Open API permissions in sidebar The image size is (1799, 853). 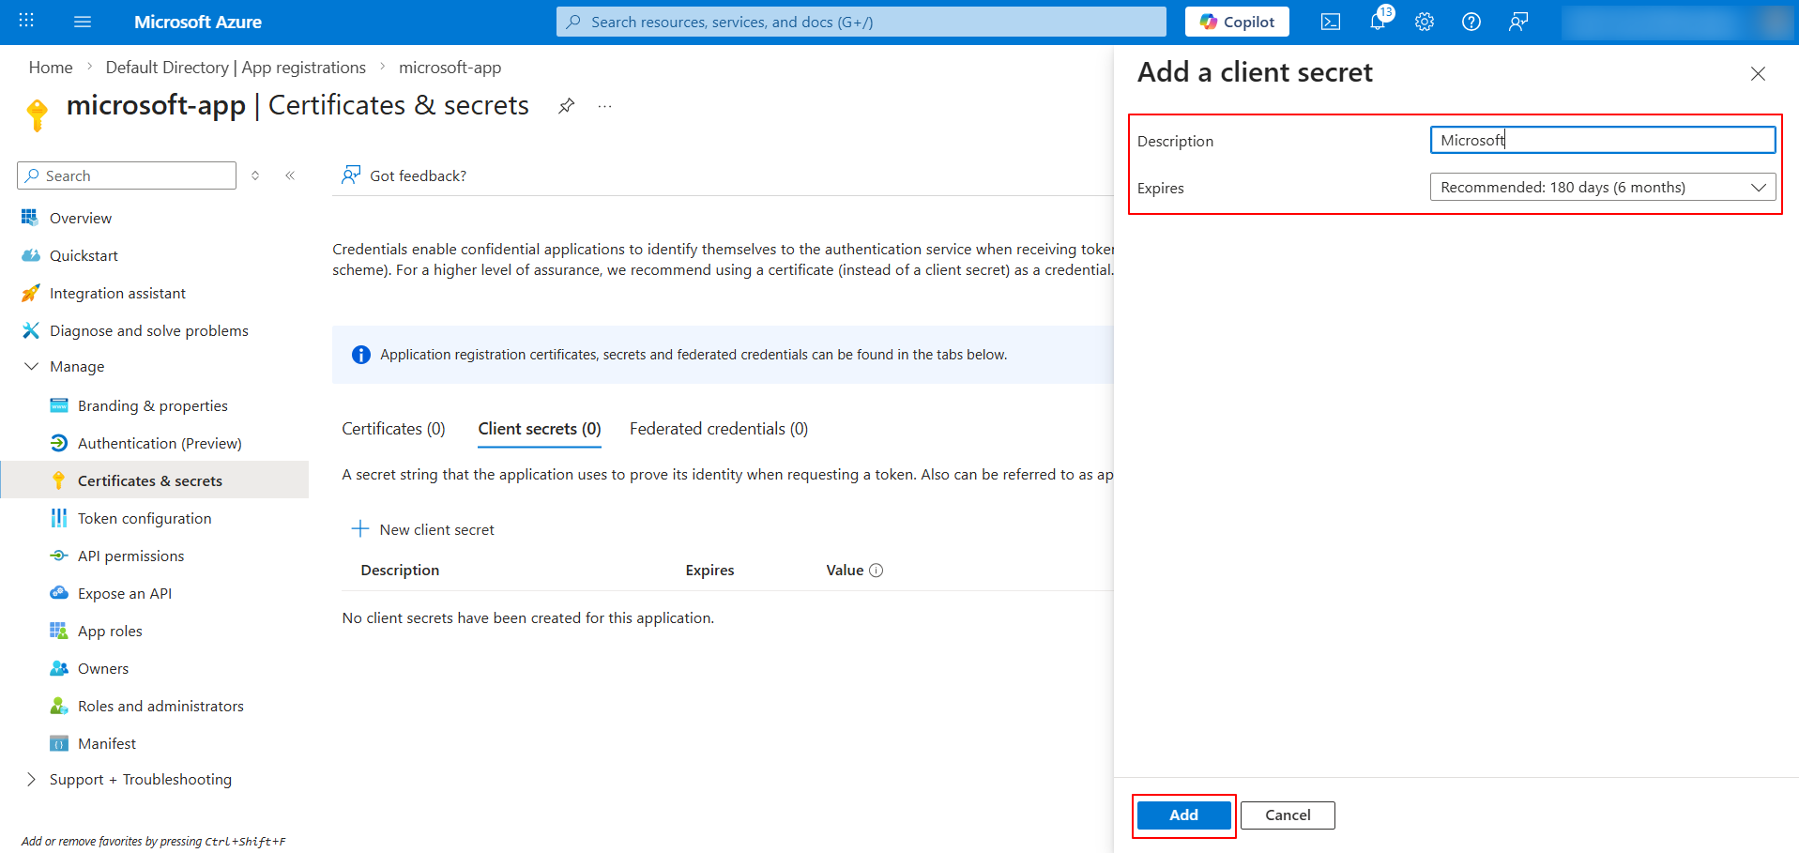130,556
